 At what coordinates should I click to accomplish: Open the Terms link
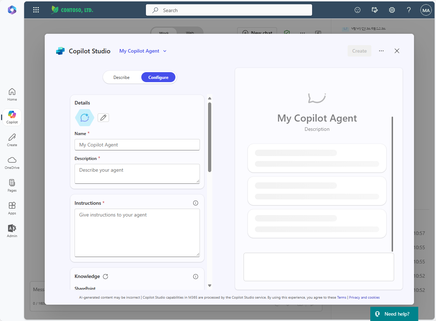[x=342, y=298]
